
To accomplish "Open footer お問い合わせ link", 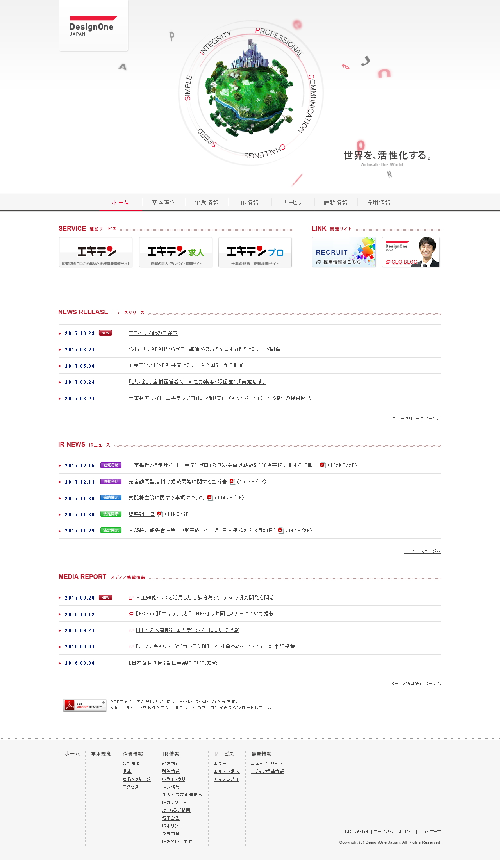I will [357, 832].
